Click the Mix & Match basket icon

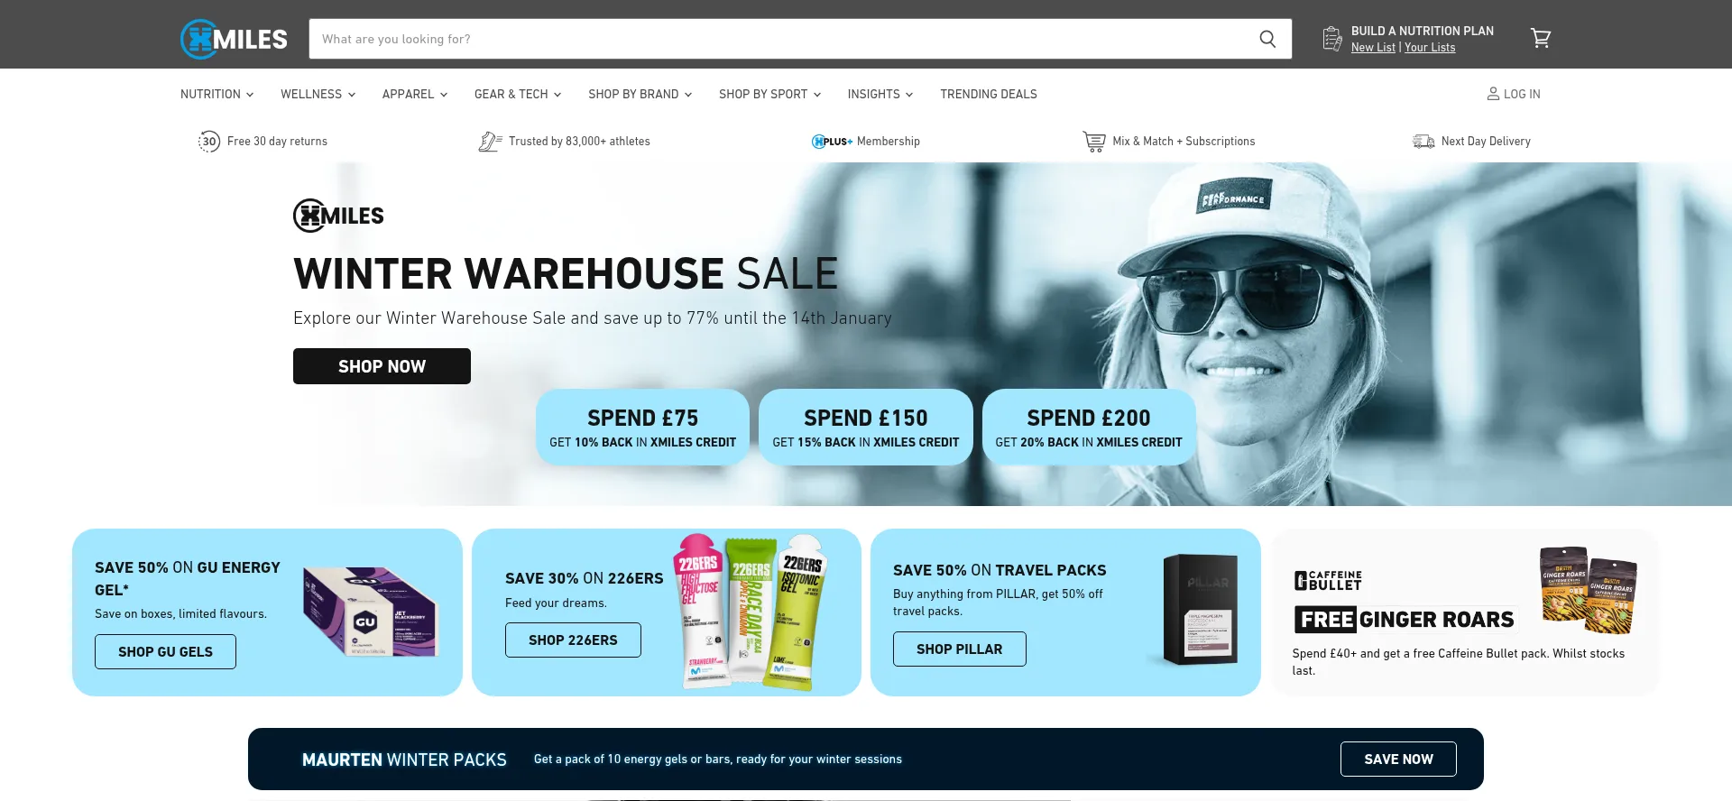[x=1094, y=142]
